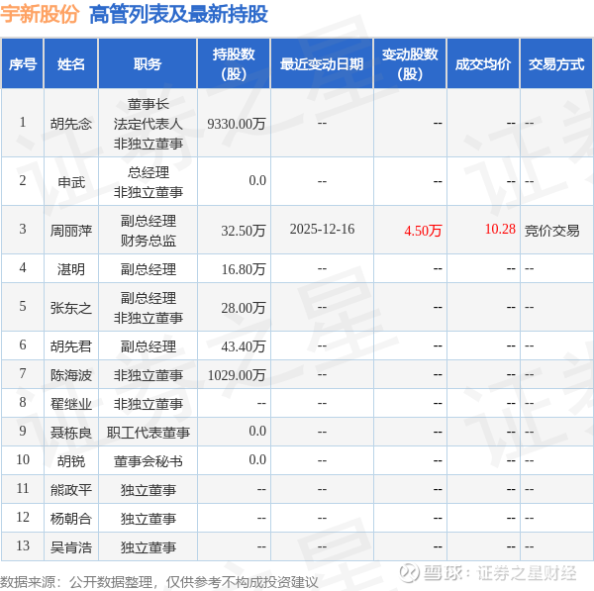
Task: Click the 成交均价 column header
Action: [483, 63]
